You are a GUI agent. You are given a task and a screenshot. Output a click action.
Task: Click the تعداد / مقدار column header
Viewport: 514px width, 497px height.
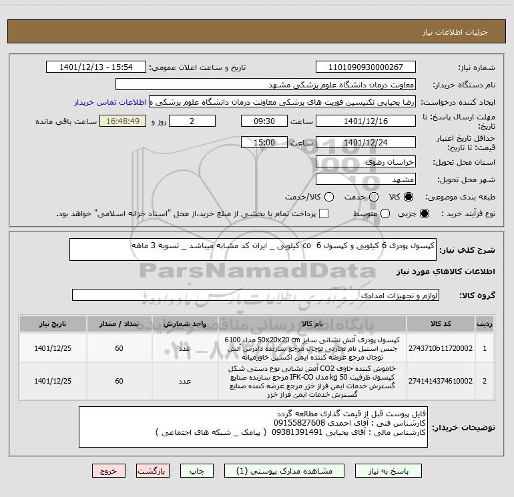pos(119,324)
